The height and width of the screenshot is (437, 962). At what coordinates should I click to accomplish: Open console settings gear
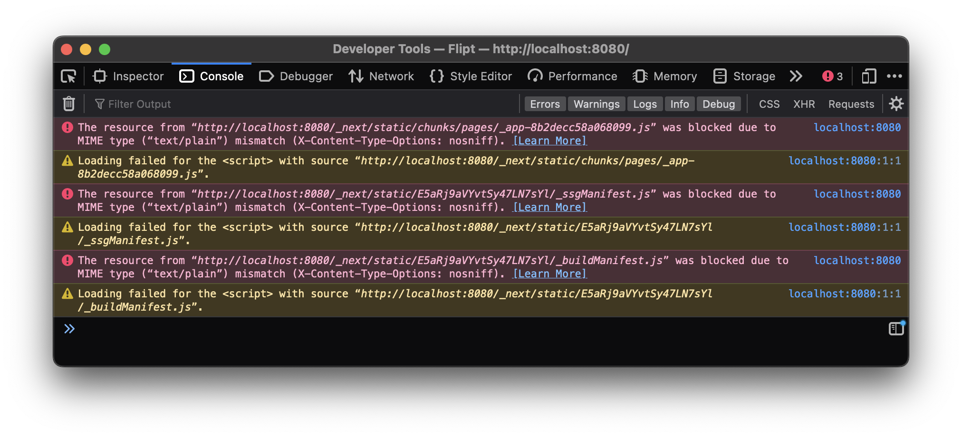[896, 104]
